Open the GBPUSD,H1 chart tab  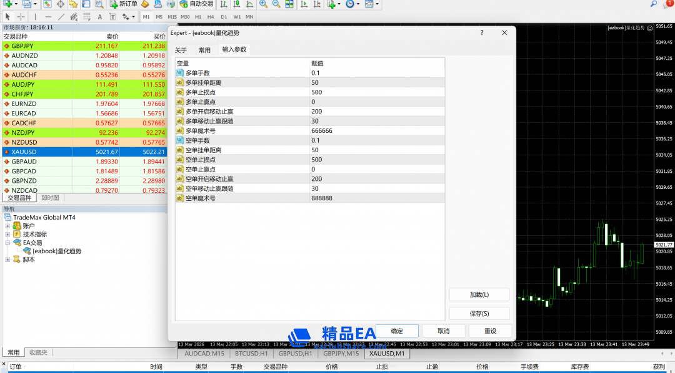[295, 354]
